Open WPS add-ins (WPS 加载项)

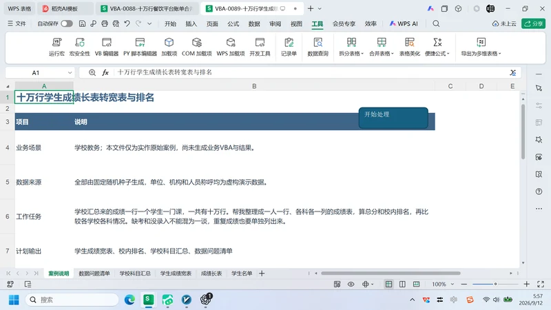[x=231, y=47]
